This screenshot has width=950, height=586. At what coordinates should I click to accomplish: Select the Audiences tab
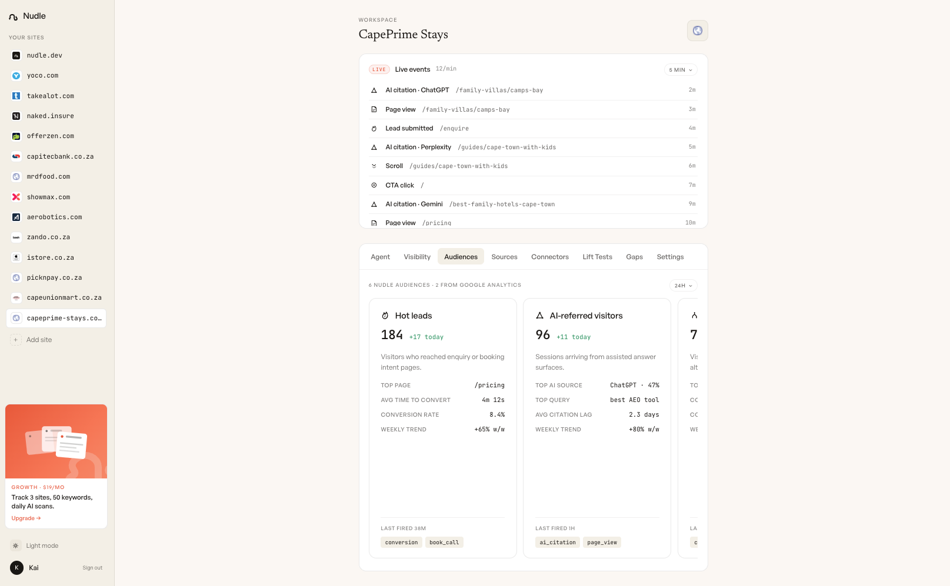[461, 257]
